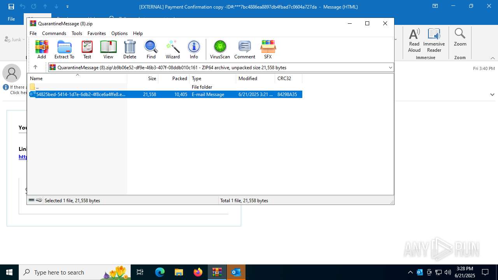This screenshot has width=498, height=280.
Task: Open WinRAR File menu
Action: click(x=33, y=33)
